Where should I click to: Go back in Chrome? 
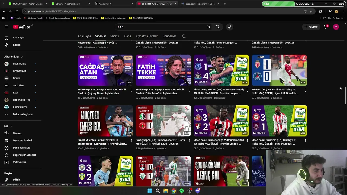pos(4,11)
